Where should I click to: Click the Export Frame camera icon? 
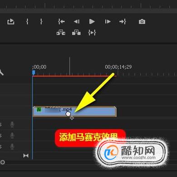click(x=142, y=22)
